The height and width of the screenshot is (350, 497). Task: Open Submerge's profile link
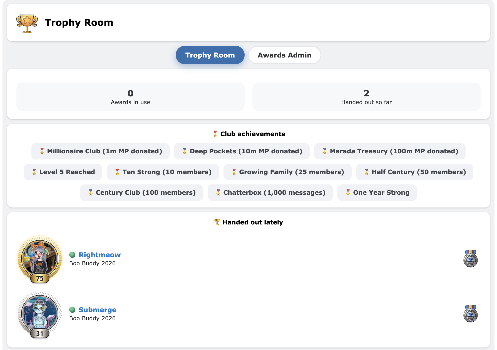pyautogui.click(x=97, y=310)
